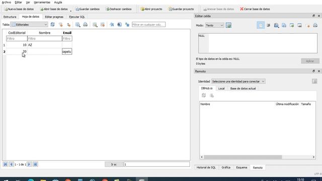This screenshot has height=181, width=322.
Task: Click Cerrar base de datos button
Action: 255,9
